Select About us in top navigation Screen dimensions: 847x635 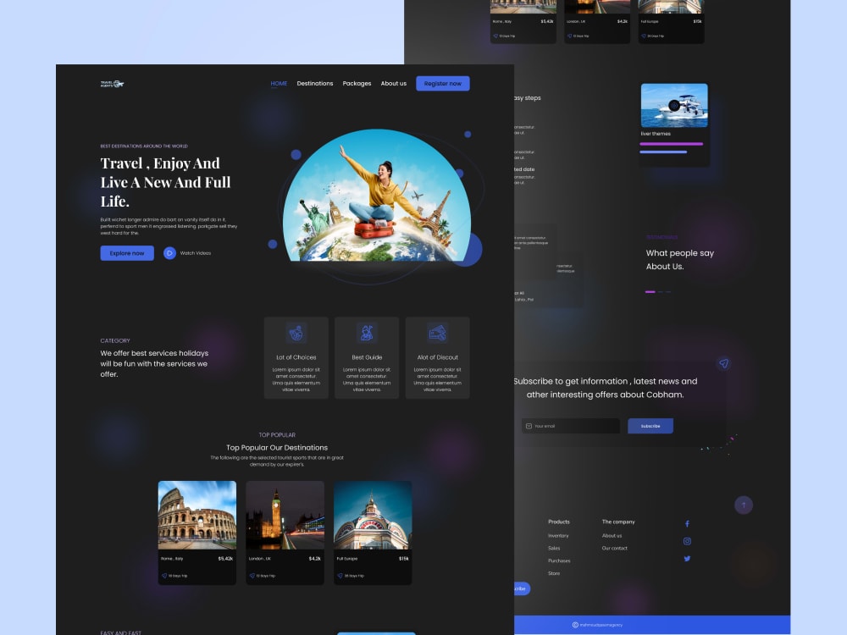[x=393, y=83]
